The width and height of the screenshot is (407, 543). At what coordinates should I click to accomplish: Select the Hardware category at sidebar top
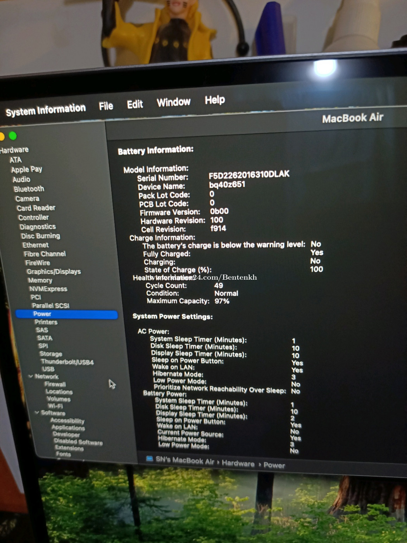[14, 150]
